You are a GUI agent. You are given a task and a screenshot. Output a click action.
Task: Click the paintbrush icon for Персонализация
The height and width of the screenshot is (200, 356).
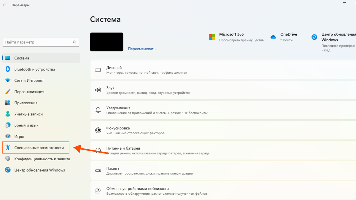8,92
